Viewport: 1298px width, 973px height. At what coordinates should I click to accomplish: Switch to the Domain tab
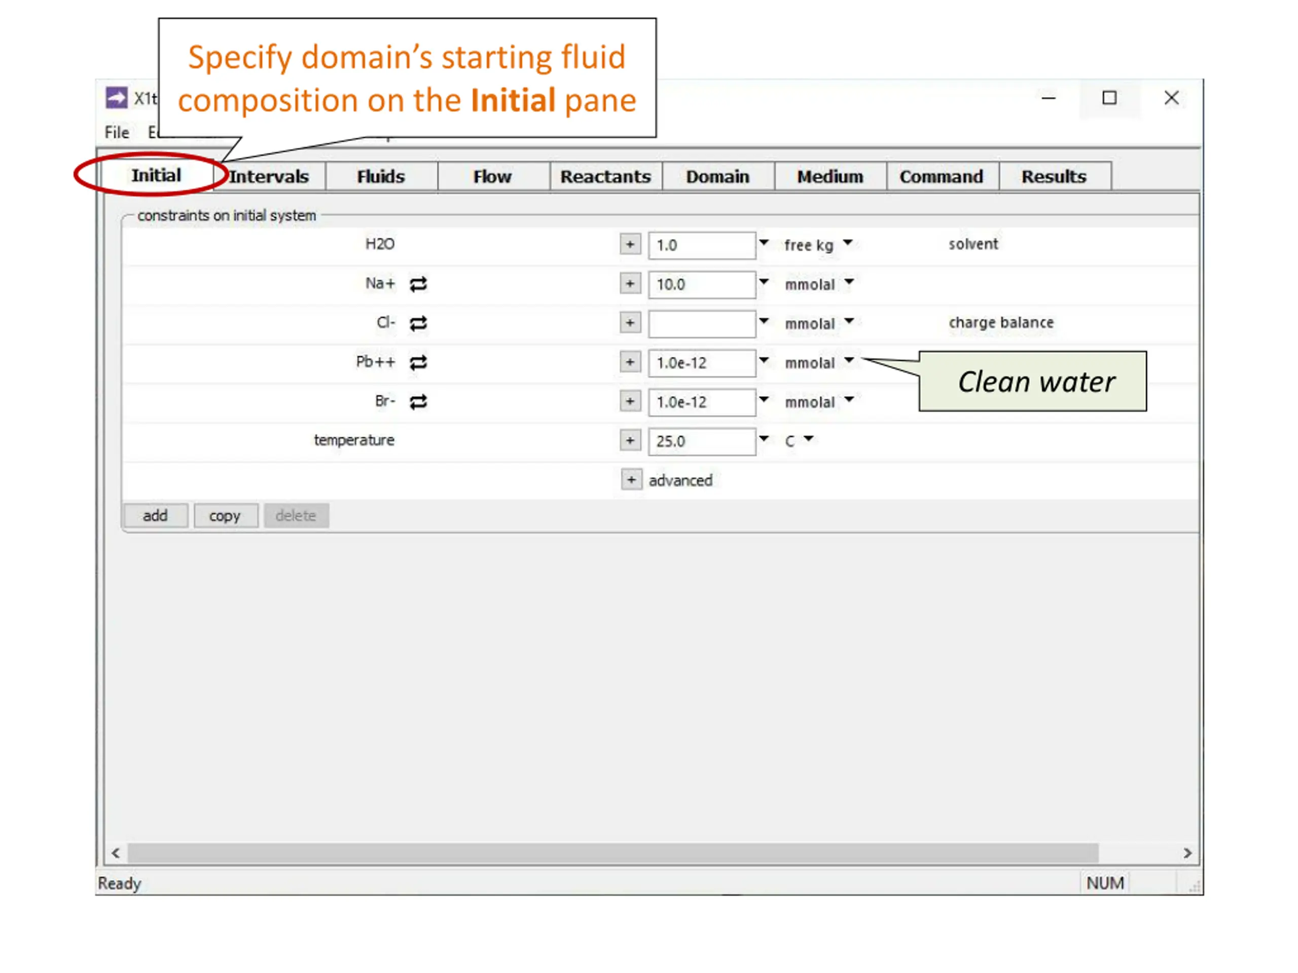pyautogui.click(x=718, y=176)
